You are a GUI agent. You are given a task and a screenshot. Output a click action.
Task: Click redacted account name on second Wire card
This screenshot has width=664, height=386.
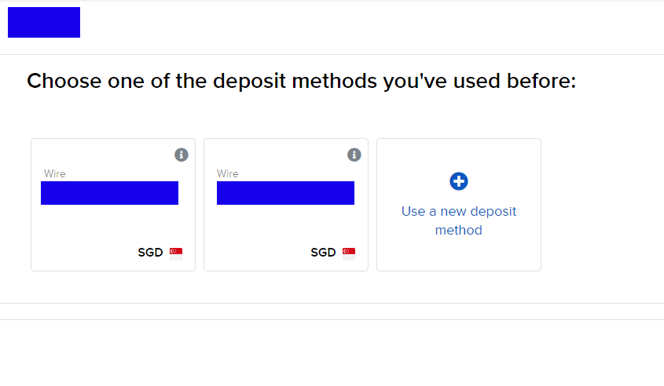(x=285, y=193)
